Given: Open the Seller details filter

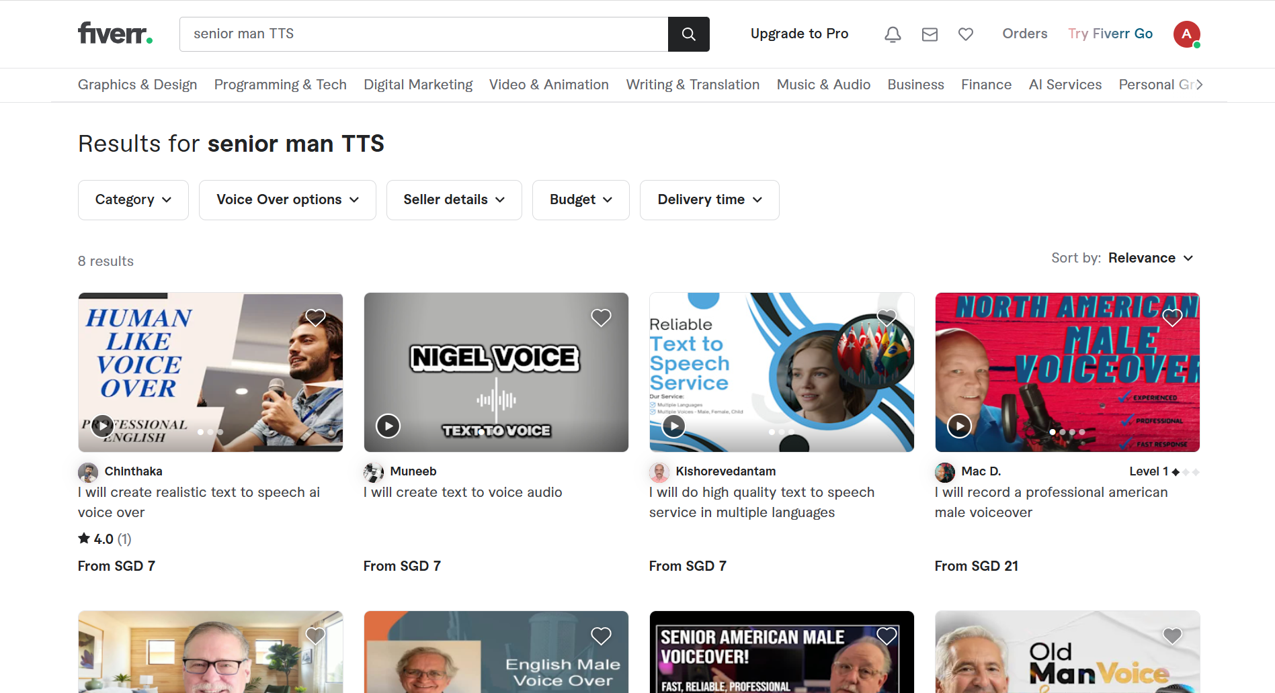Looking at the screenshot, I should [x=454, y=200].
